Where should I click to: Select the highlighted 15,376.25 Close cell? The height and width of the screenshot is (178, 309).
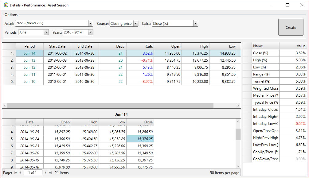tap(140, 139)
